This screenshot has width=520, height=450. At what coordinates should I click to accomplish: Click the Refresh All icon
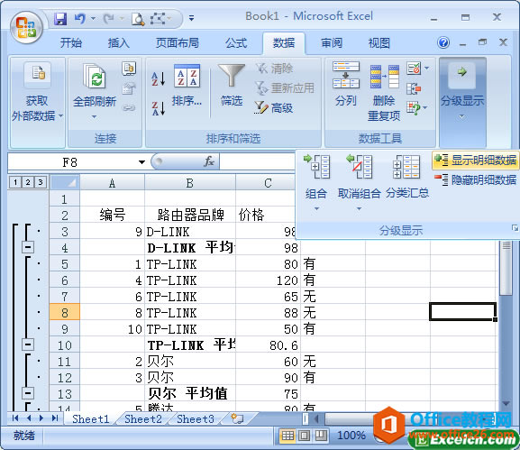tap(95, 76)
